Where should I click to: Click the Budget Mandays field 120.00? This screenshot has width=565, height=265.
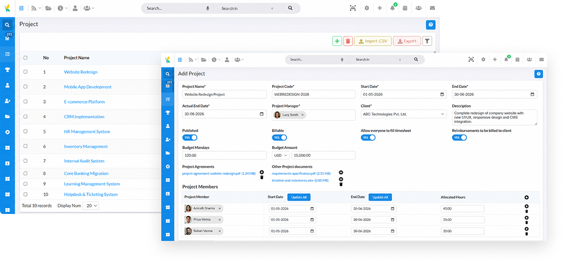[x=225, y=156]
